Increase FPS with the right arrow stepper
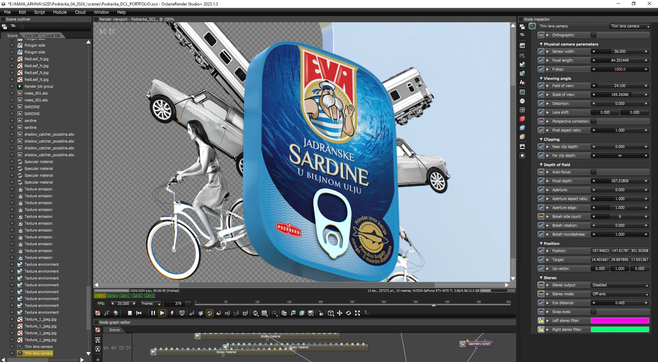 (x=134, y=303)
